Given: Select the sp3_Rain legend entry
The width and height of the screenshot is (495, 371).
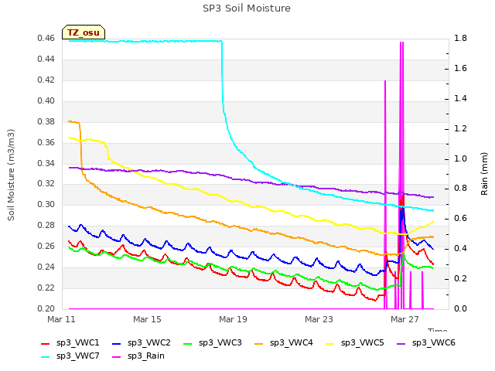Looking at the screenshot, I should (x=138, y=356).
